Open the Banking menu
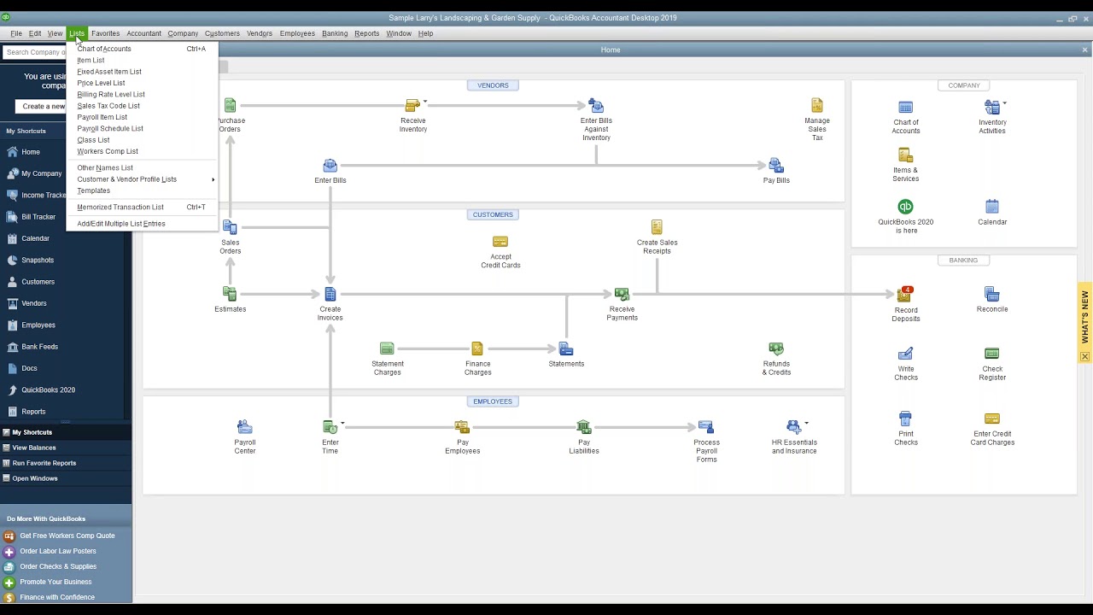This screenshot has height=615, width=1093. (335, 33)
